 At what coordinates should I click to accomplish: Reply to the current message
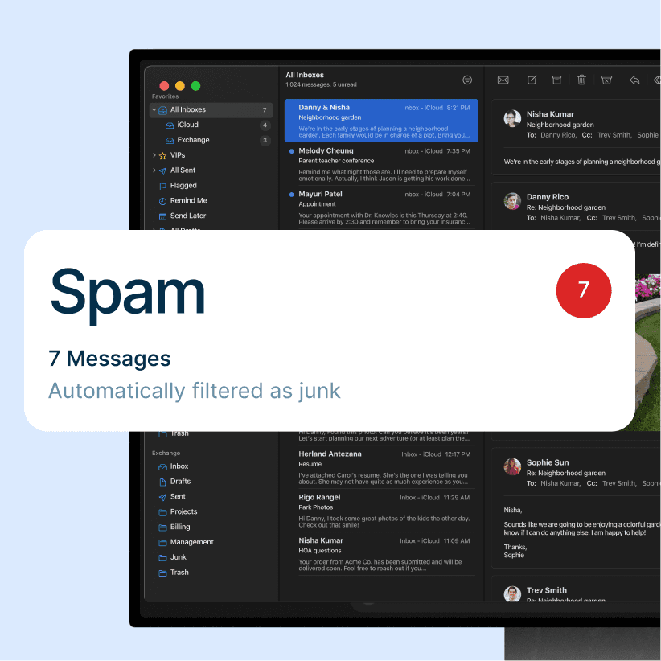[x=634, y=80]
